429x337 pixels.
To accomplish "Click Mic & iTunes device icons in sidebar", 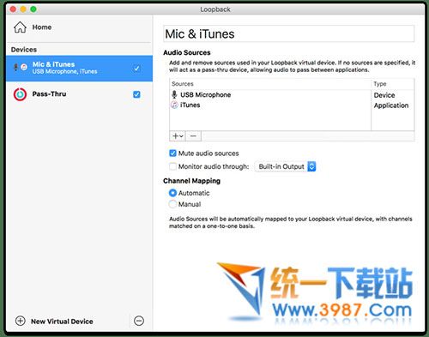I will click(20, 68).
